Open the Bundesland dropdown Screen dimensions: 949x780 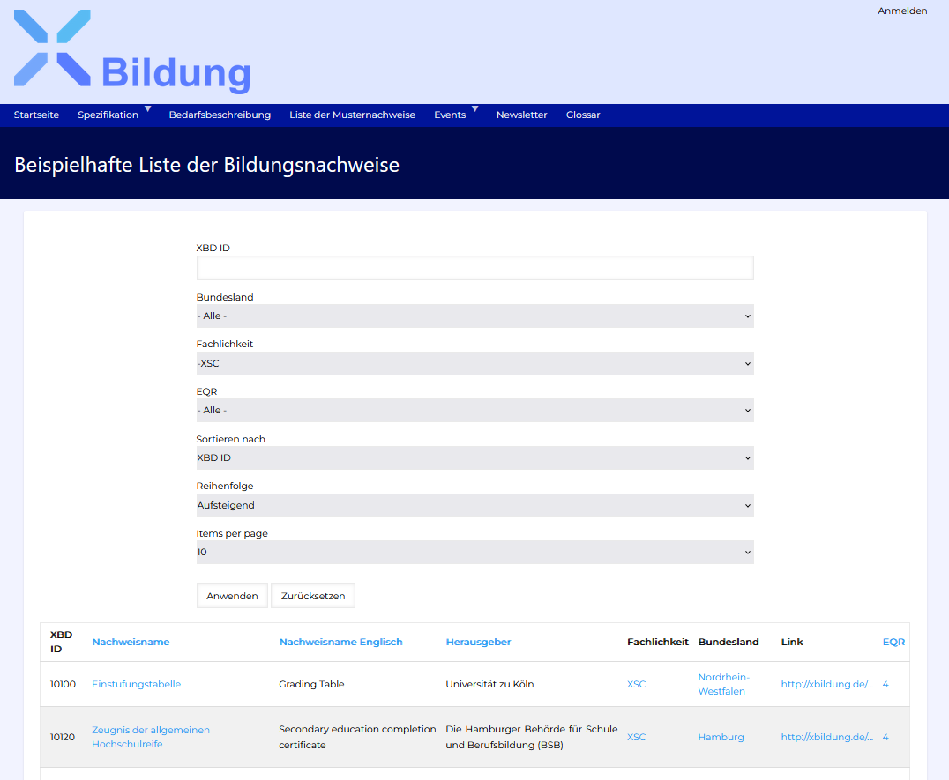click(474, 316)
